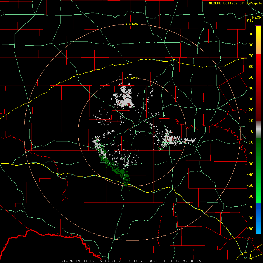The image size is (263, 263).
Task: Click the -60 scale label
Action: [250, 196]
